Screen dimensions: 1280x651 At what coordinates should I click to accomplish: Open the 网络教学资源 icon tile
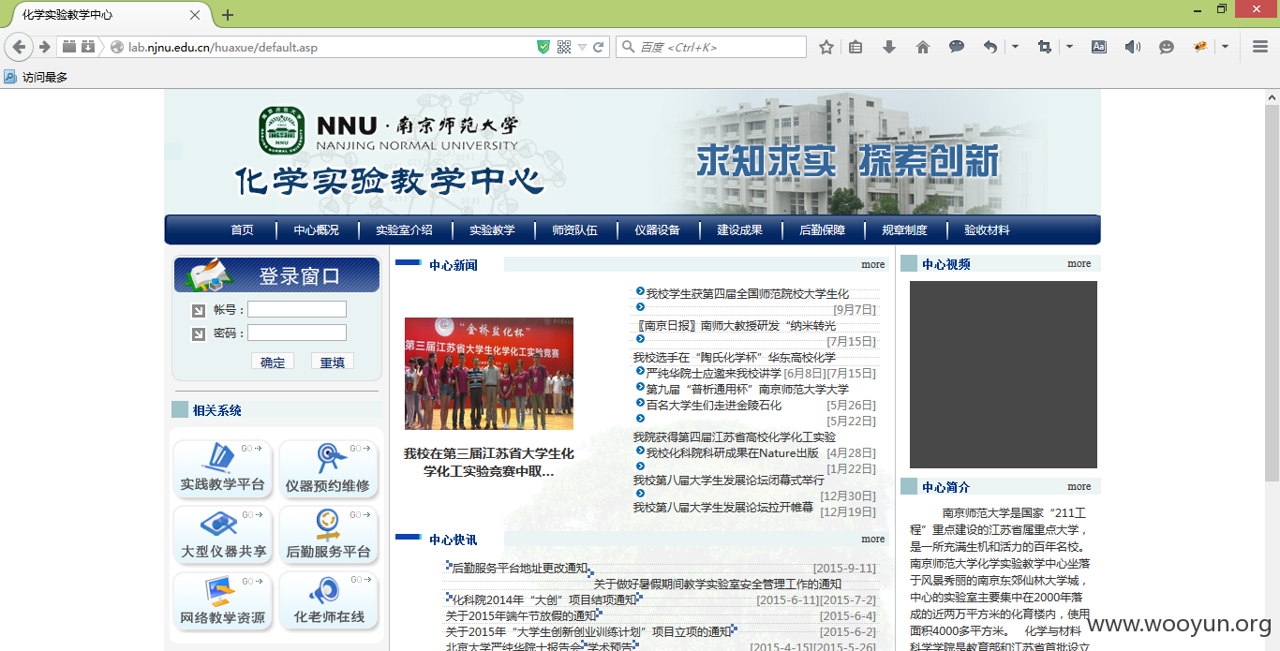coord(223,601)
